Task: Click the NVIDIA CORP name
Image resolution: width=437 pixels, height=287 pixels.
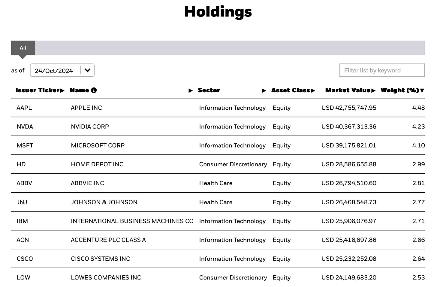Action: (90, 127)
